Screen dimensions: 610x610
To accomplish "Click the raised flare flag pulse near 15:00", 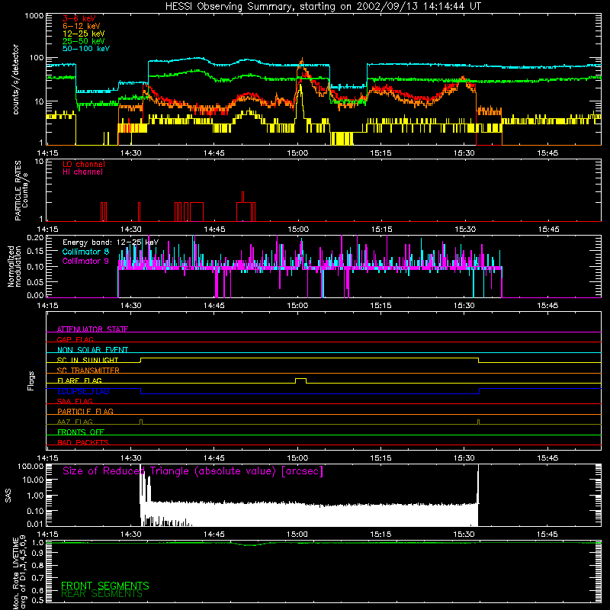I will coord(300,380).
